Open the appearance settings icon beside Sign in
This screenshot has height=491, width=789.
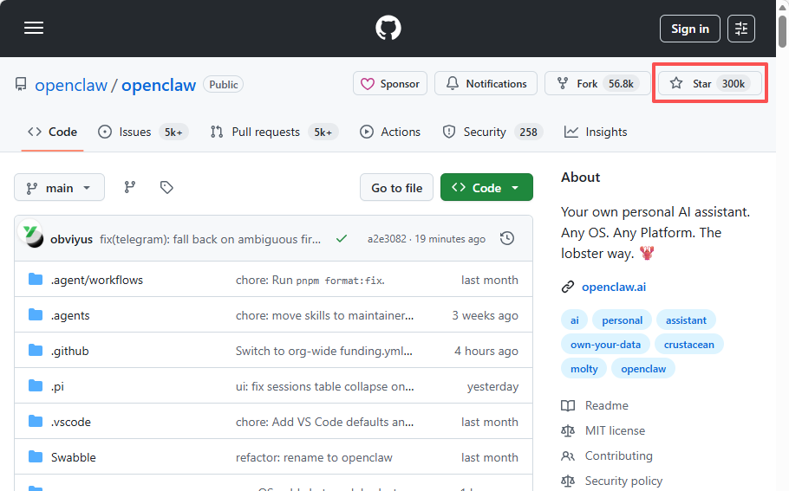point(741,29)
